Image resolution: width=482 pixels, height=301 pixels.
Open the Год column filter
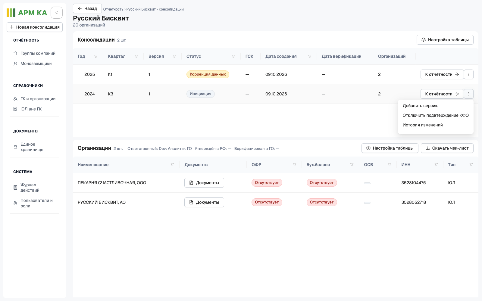point(96,56)
